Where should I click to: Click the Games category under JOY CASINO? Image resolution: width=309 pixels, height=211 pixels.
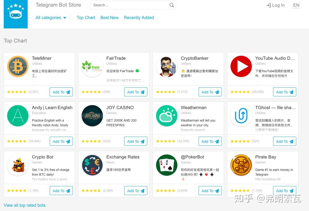pos(111,113)
